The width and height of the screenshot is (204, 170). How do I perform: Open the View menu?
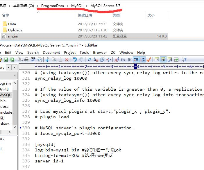19,53
